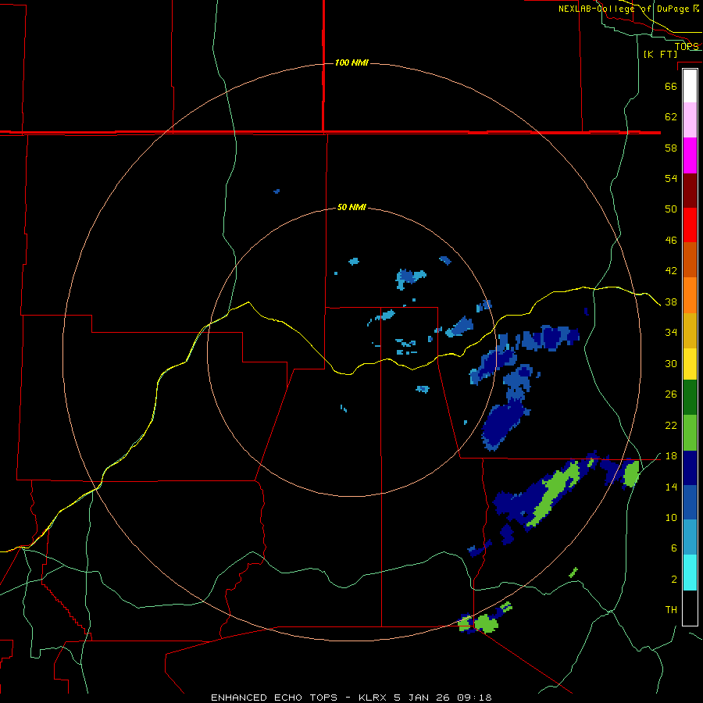This screenshot has height=703, width=703.
Task: Click the legend value 50
Action: [671, 209]
